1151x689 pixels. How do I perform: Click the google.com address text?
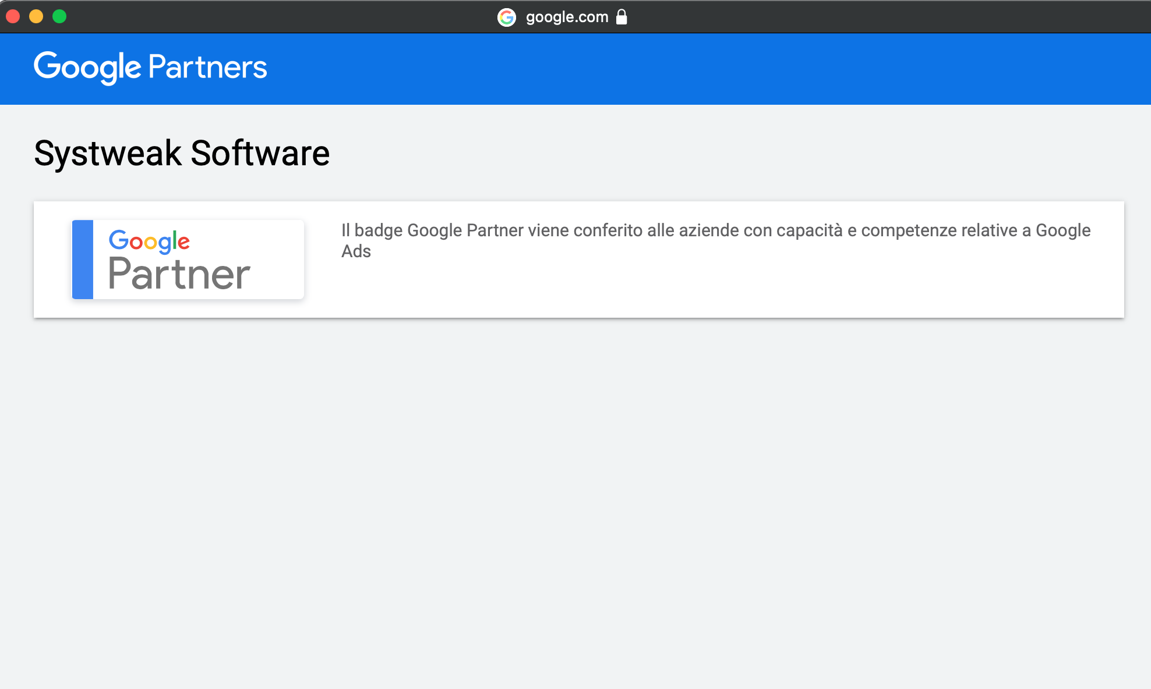(567, 17)
